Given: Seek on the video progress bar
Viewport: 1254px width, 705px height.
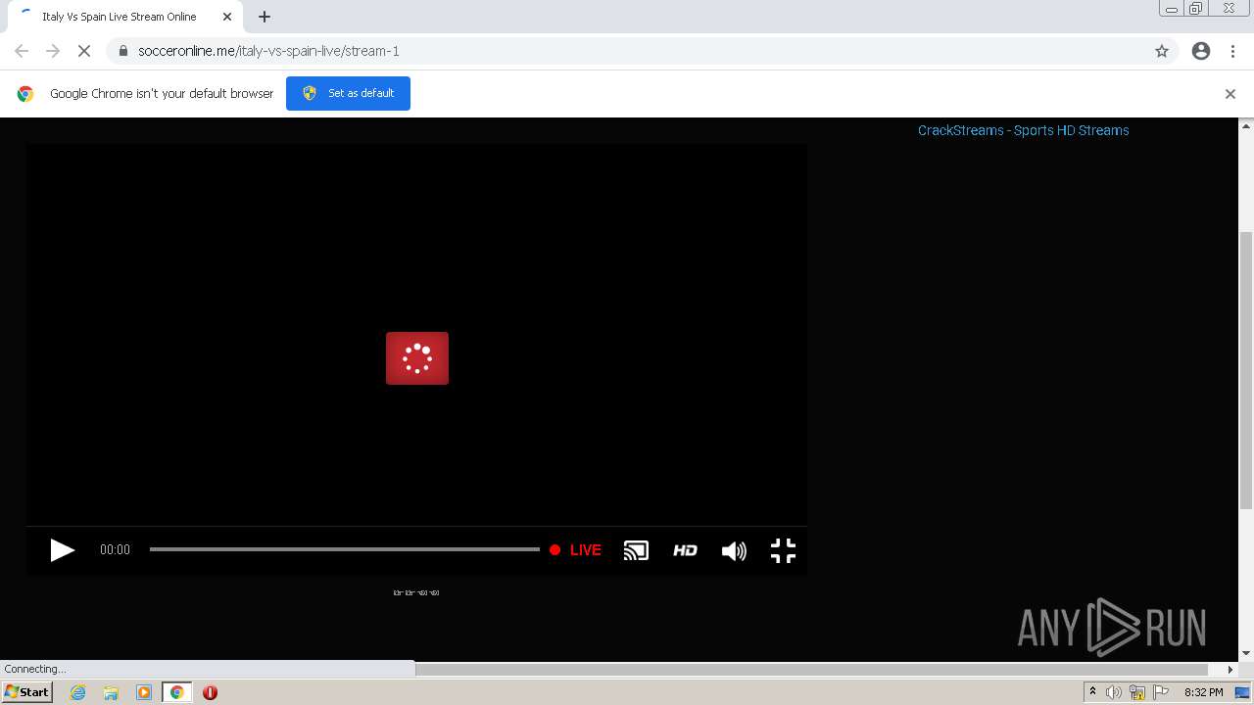Looking at the screenshot, I should tap(344, 549).
